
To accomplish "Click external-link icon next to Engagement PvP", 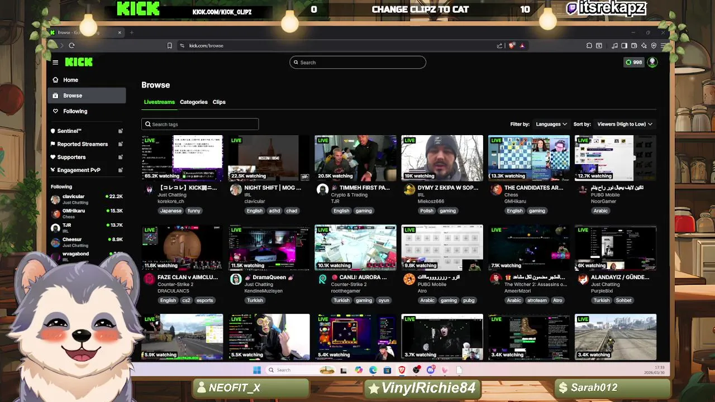I will coord(120,170).
